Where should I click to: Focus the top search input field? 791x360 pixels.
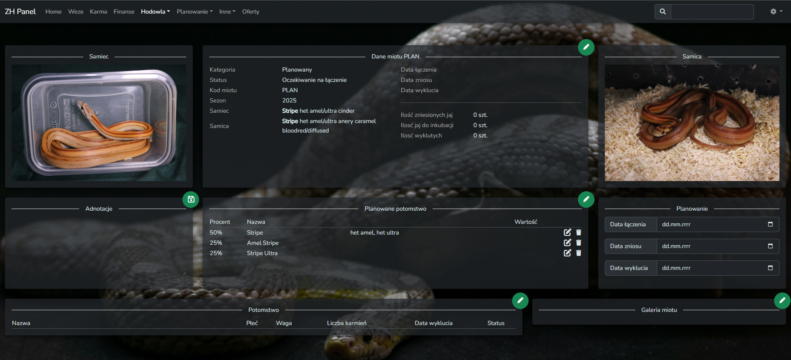[x=712, y=12]
